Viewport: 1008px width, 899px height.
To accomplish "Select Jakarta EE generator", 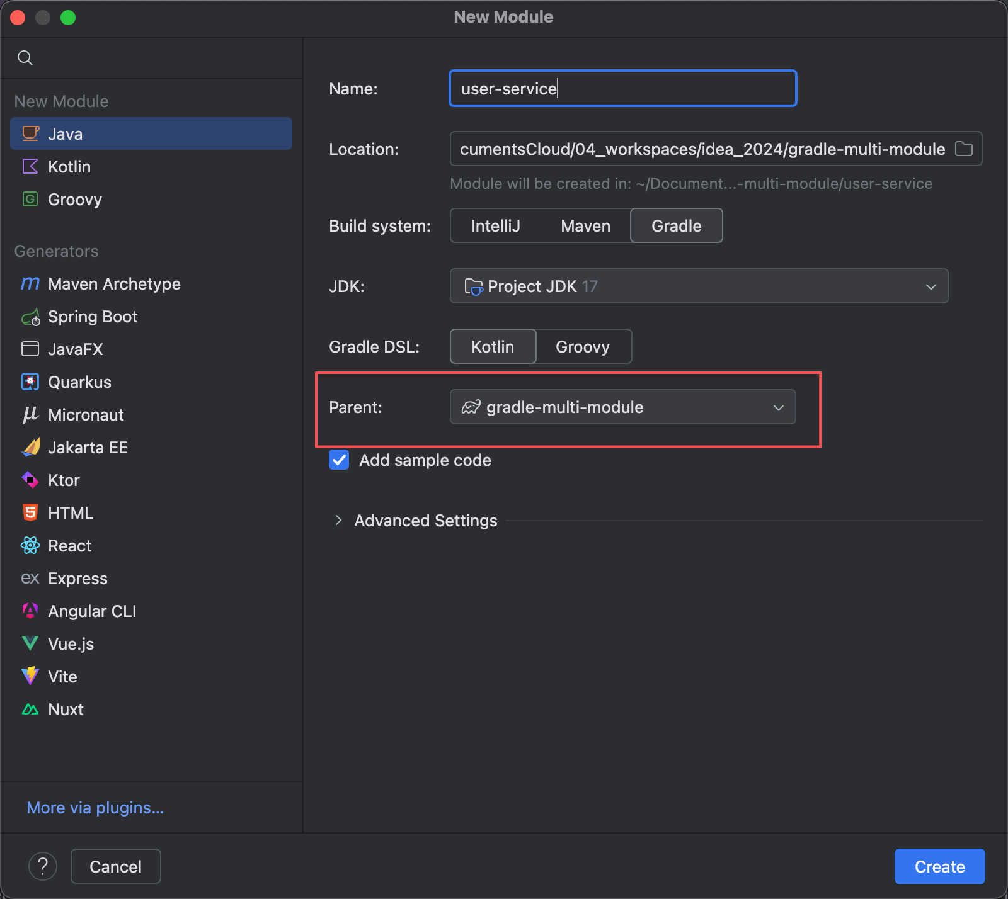I will point(151,447).
